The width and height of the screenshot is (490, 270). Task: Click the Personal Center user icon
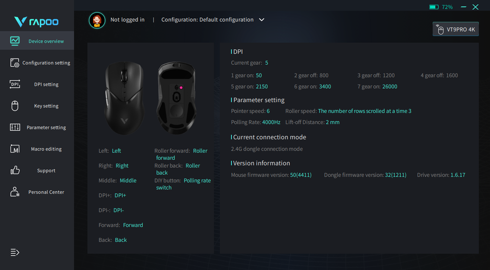click(x=15, y=192)
